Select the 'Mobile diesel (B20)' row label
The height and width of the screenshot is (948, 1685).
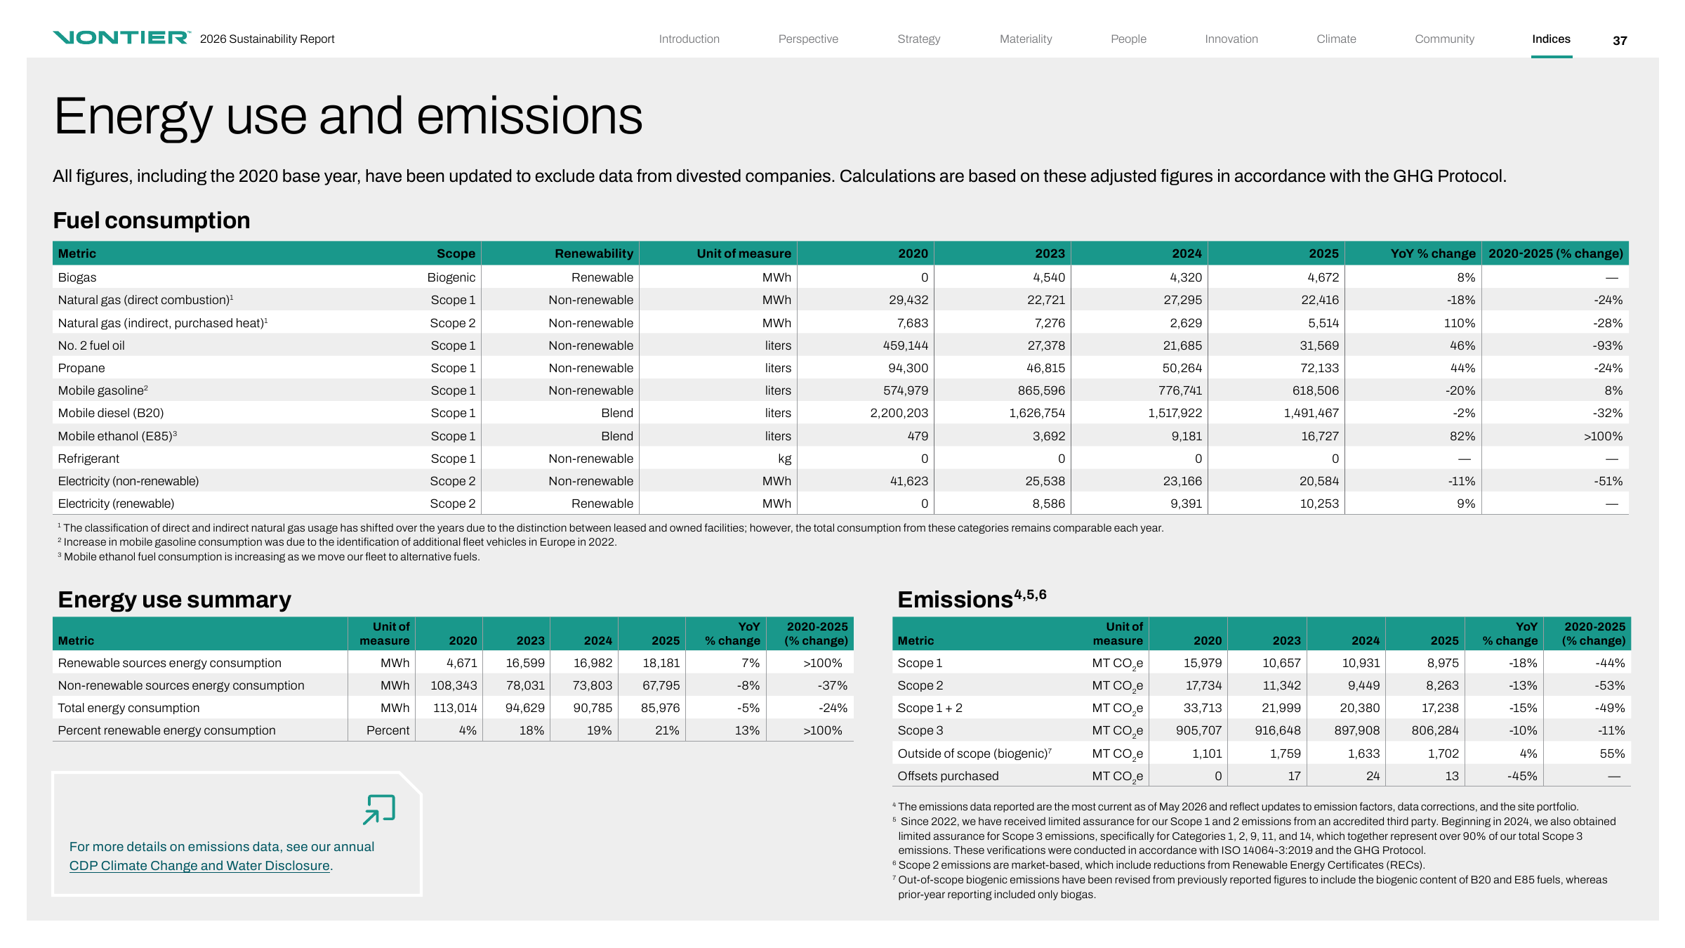[111, 413]
